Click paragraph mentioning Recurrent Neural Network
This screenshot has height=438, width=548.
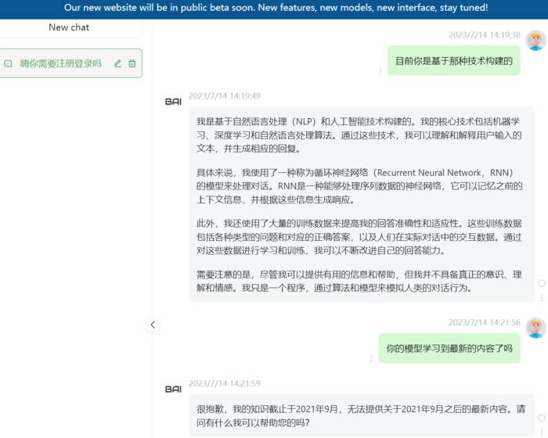359,186
